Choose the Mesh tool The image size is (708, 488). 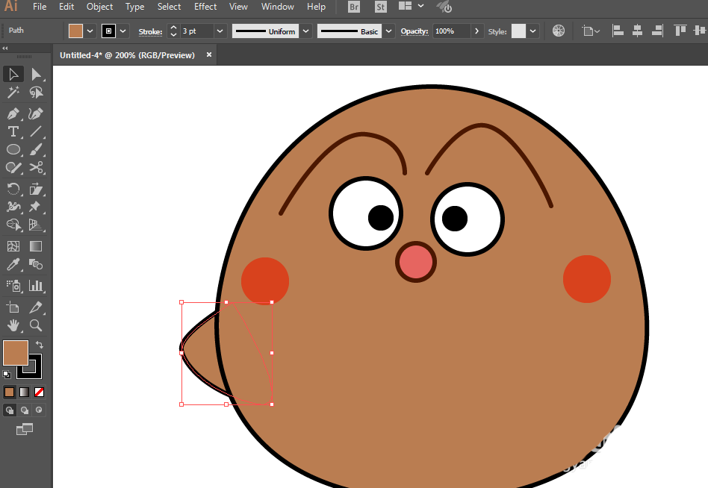point(13,246)
